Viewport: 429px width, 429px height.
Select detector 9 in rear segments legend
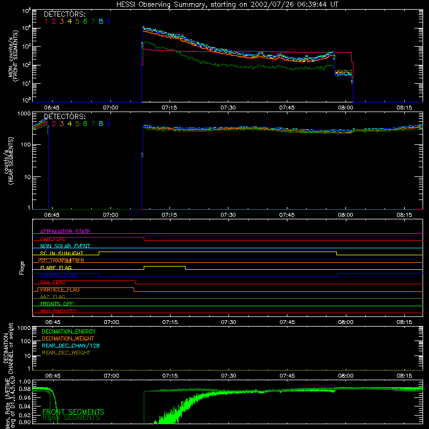109,124
